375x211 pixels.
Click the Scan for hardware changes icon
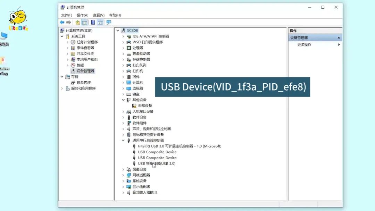tap(109, 22)
